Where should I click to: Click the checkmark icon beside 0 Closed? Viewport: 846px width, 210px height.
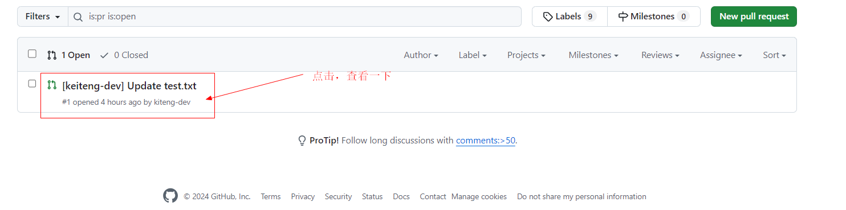104,55
